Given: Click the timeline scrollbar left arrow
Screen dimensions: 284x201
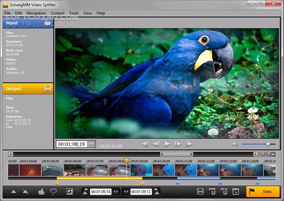Looking at the screenshot, I should 11,154.
